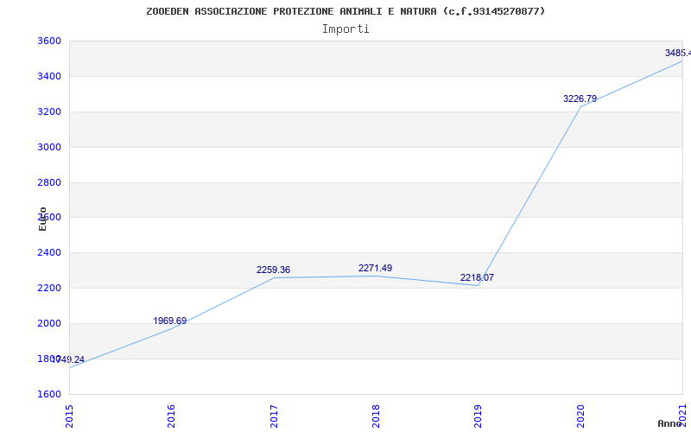Click the 2019 x-axis year label
Screen dimensions: 691x432
[479, 416]
